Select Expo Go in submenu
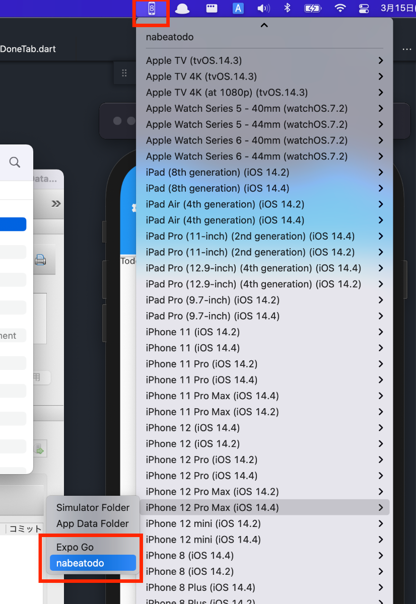416x604 pixels. [93, 547]
